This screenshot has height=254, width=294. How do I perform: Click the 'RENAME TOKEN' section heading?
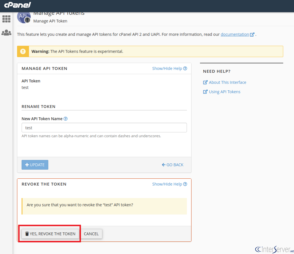click(38, 107)
